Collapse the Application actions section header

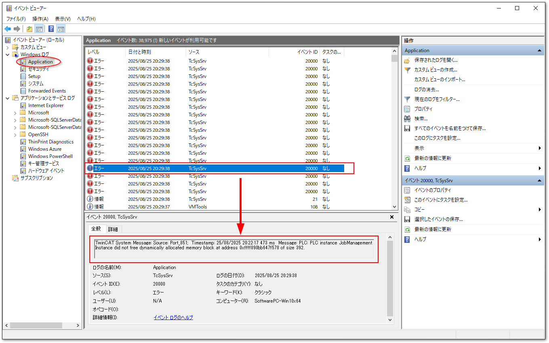539,51
